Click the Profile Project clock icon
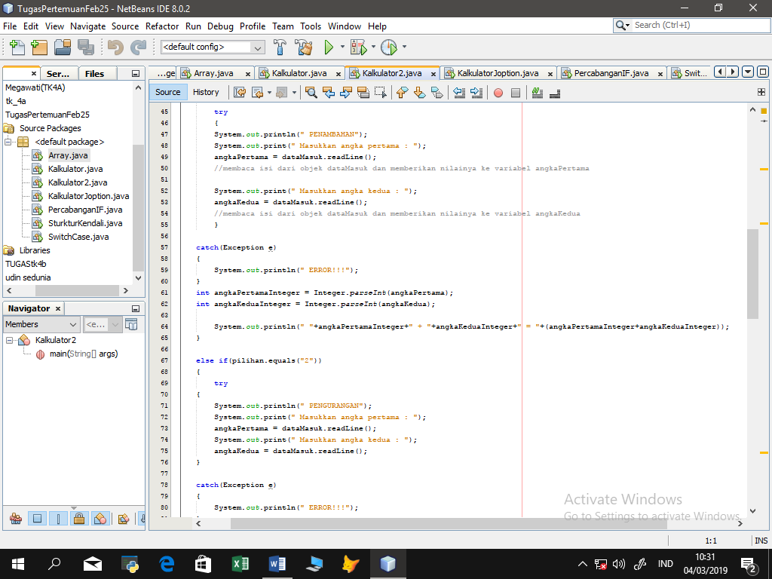This screenshot has height=579, width=772. (389, 47)
